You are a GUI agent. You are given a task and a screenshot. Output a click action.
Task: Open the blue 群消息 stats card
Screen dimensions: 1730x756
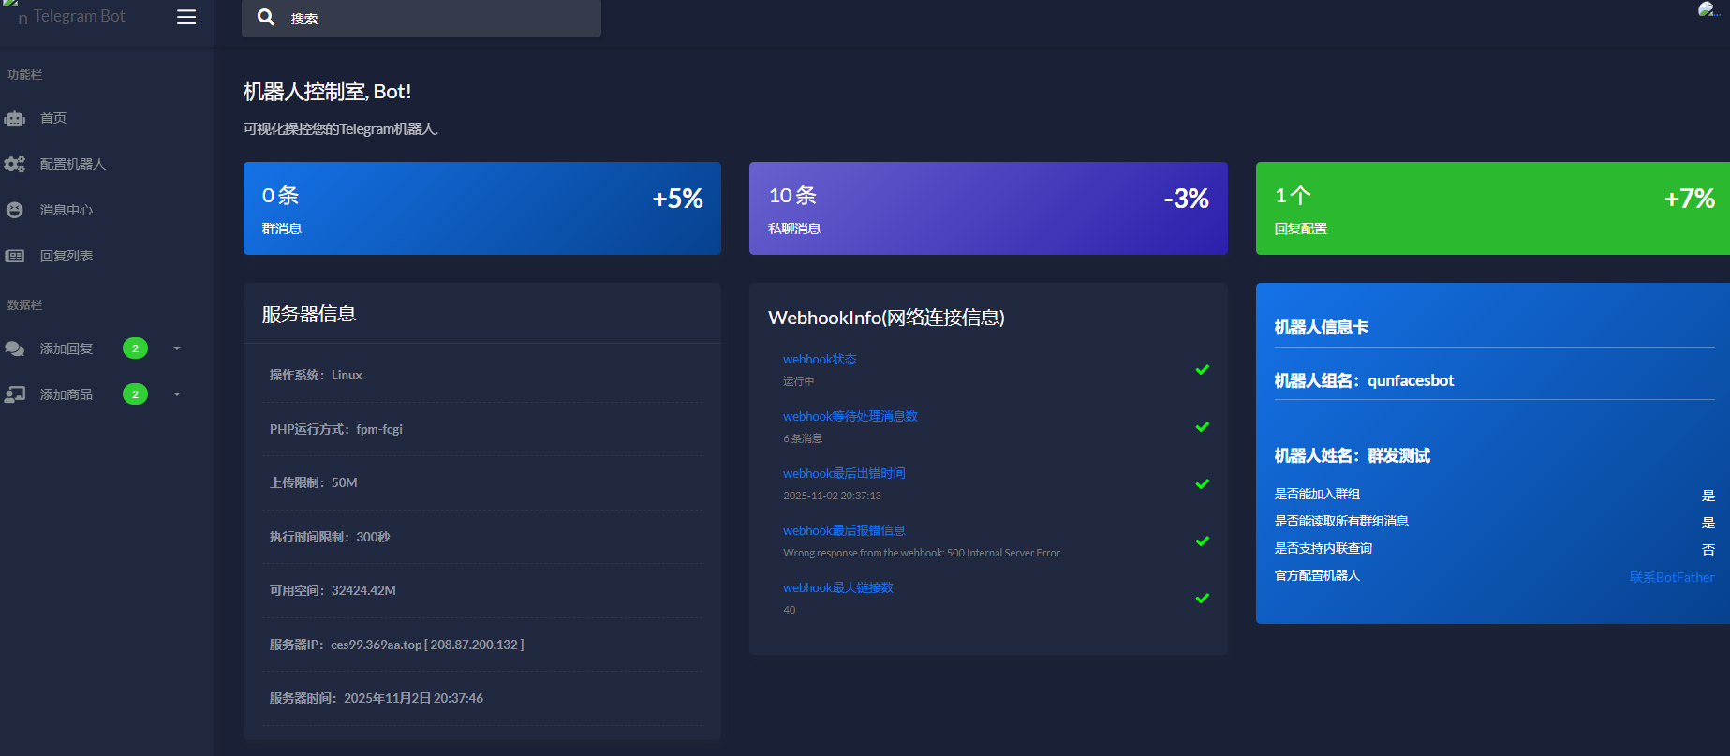pos(482,208)
